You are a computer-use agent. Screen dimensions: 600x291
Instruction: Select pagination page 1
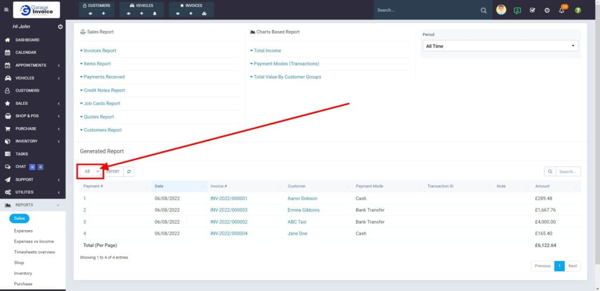(x=560, y=266)
